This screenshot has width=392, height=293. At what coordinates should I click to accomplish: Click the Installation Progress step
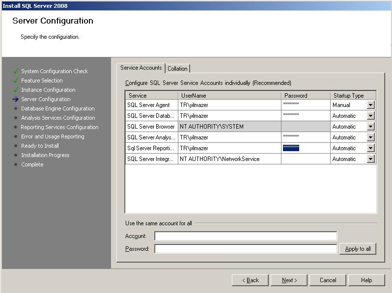tap(45, 155)
